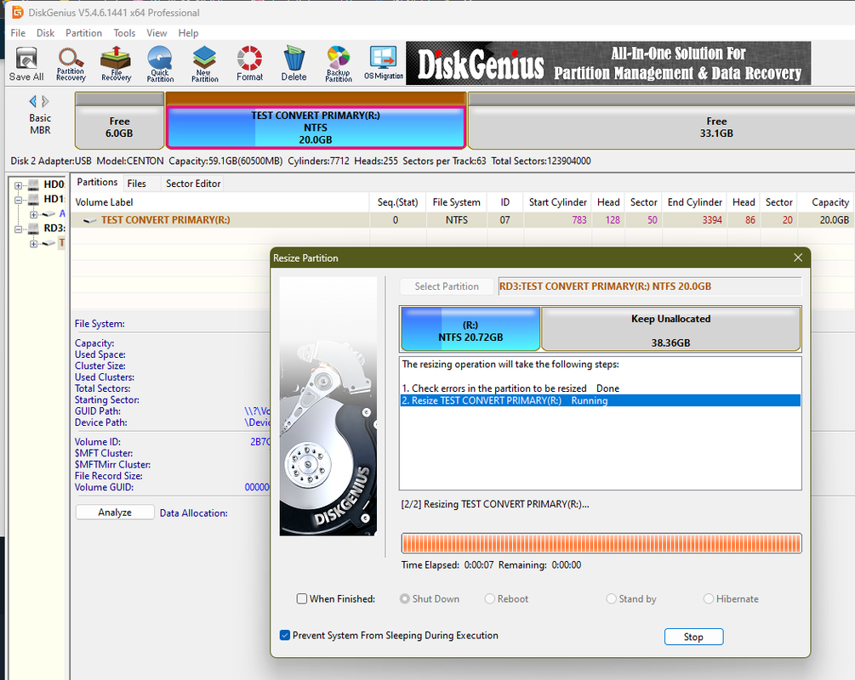Click the NTFS file system cell
The height and width of the screenshot is (680, 855).
click(x=456, y=220)
